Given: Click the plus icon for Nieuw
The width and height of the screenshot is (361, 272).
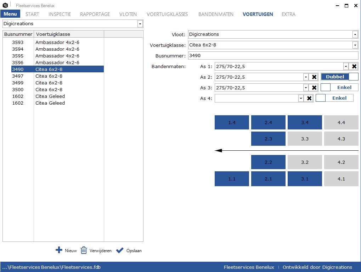Looking at the screenshot, I should (59, 250).
